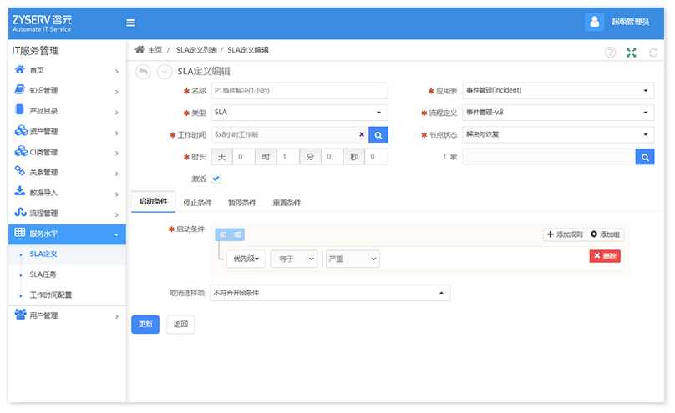675x413 pixels.
Task: Select the 或 logic toggle
Action: tap(237, 234)
